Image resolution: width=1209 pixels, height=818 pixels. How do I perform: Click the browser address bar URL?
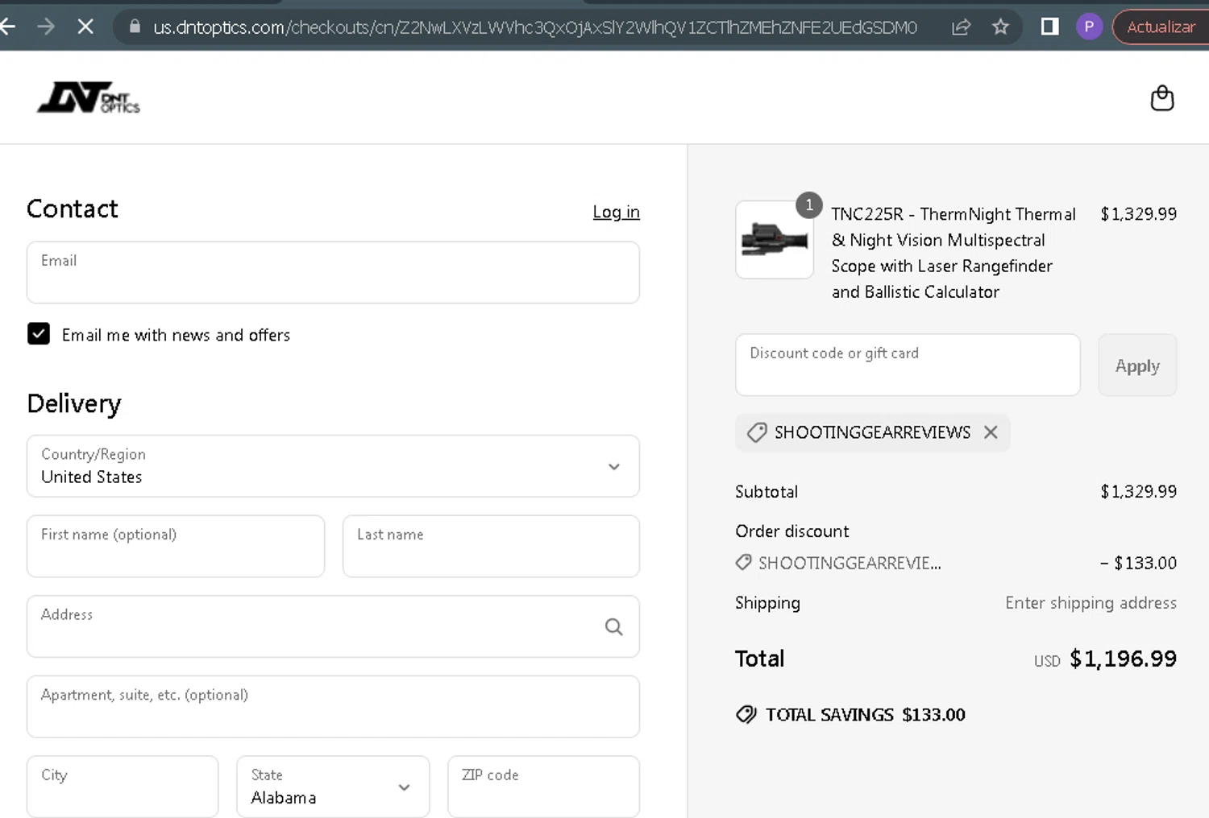click(x=534, y=27)
